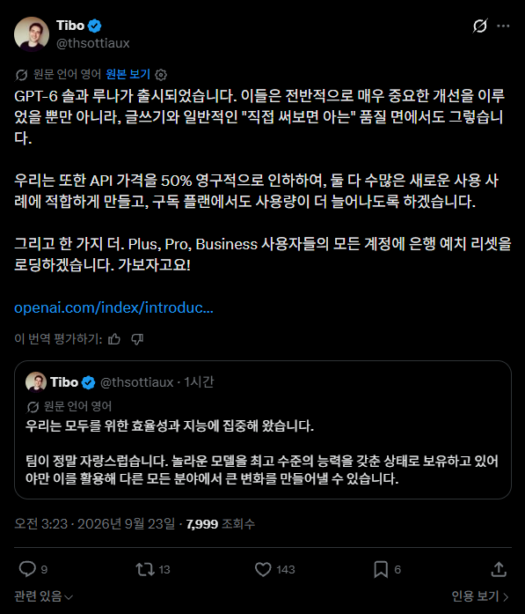Click the share upload icon
The width and height of the screenshot is (525, 614).
(499, 569)
